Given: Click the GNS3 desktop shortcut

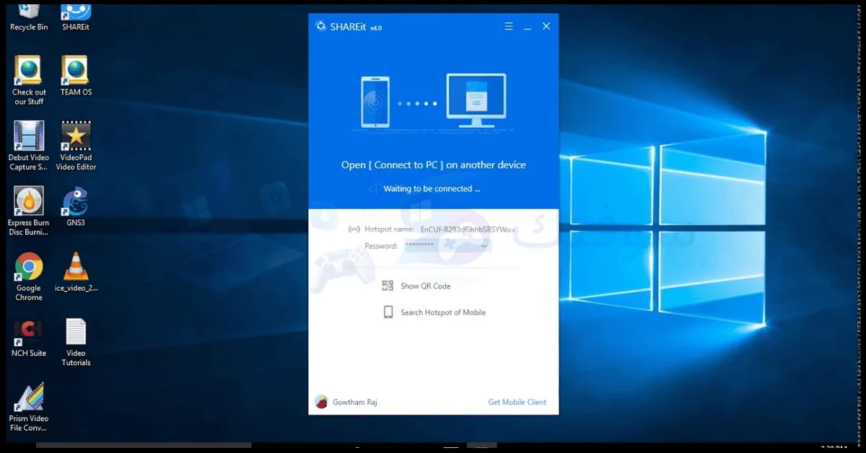Looking at the screenshot, I should point(76,207).
